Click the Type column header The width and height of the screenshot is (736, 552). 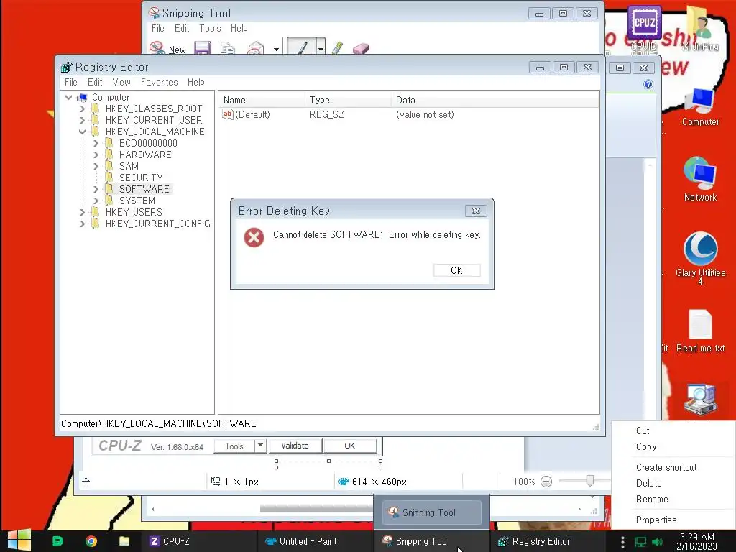pos(348,100)
